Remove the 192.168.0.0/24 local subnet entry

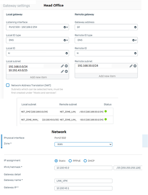66,66
